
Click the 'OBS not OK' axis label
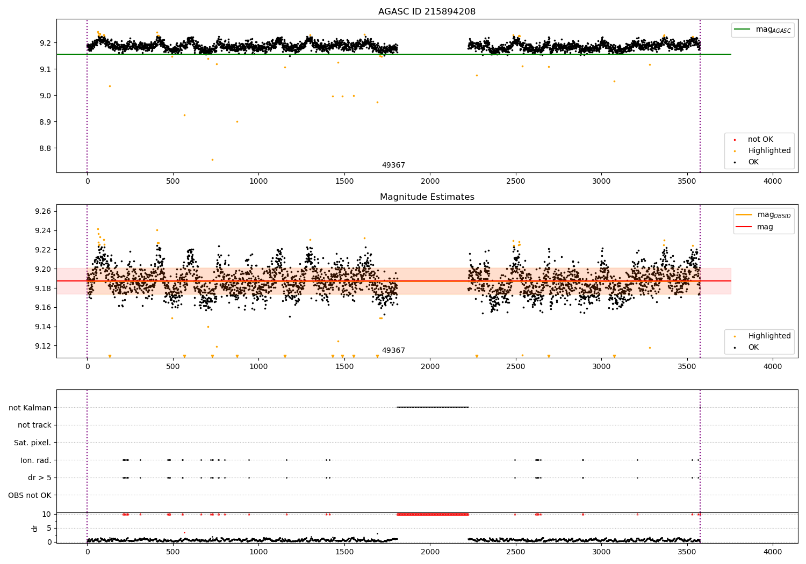point(30,495)
